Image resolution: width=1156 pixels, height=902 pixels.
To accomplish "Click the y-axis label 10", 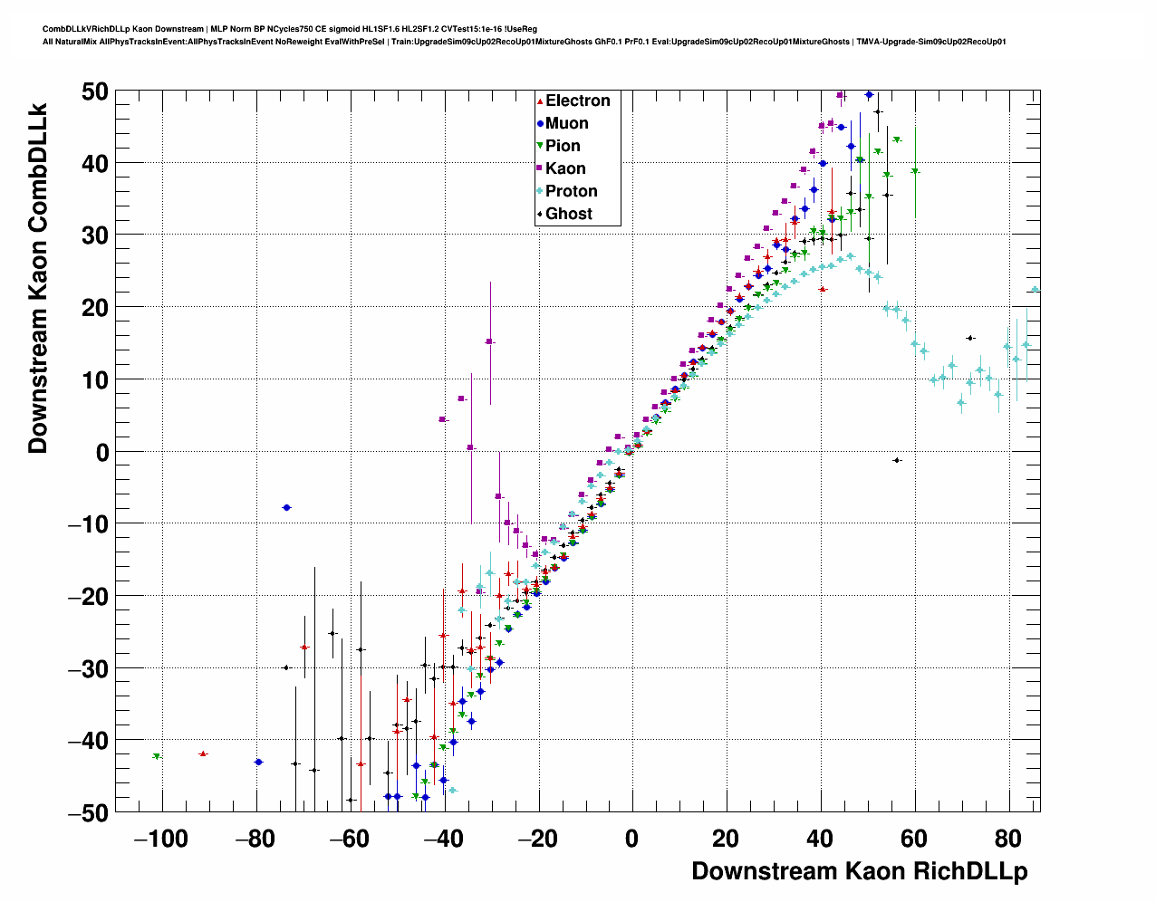I will point(94,380).
